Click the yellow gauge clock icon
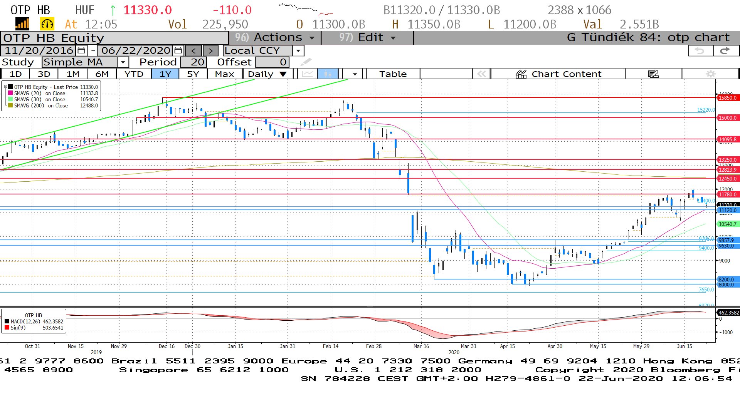The height and width of the screenshot is (400, 740). coord(47,24)
